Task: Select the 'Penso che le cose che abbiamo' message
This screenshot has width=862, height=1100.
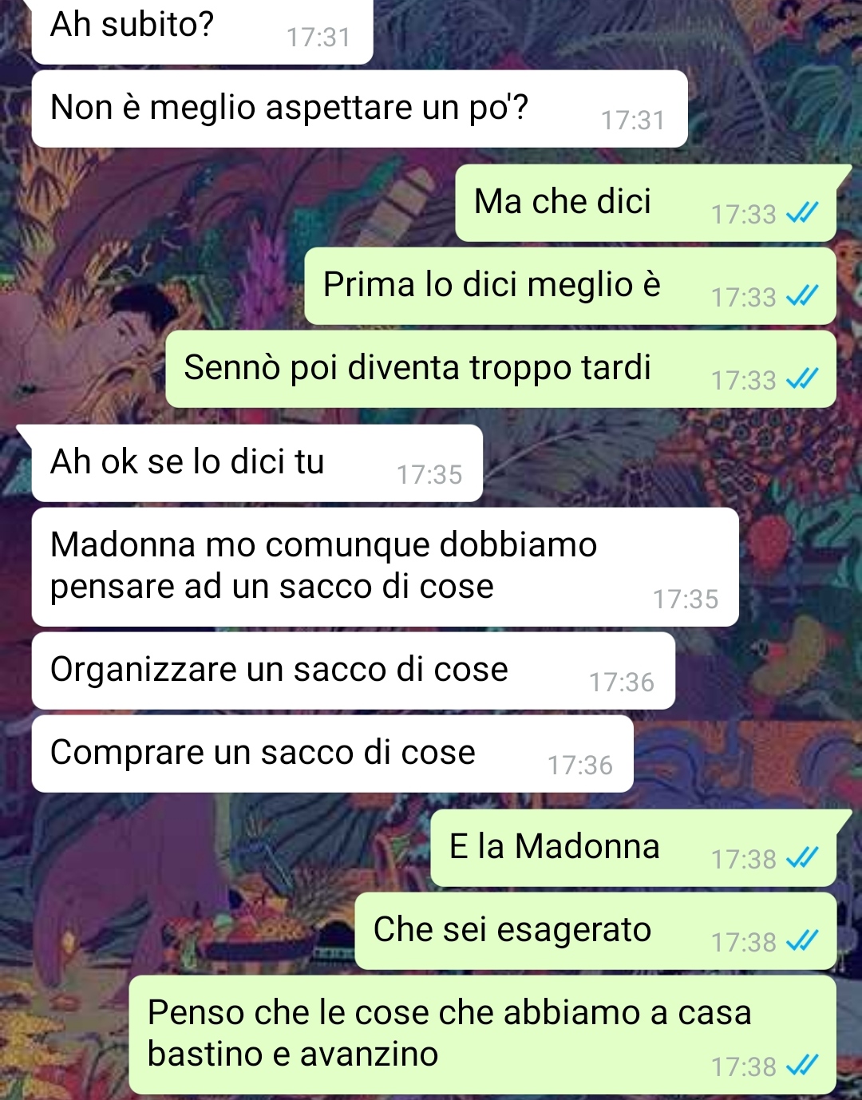Action: (482, 1035)
